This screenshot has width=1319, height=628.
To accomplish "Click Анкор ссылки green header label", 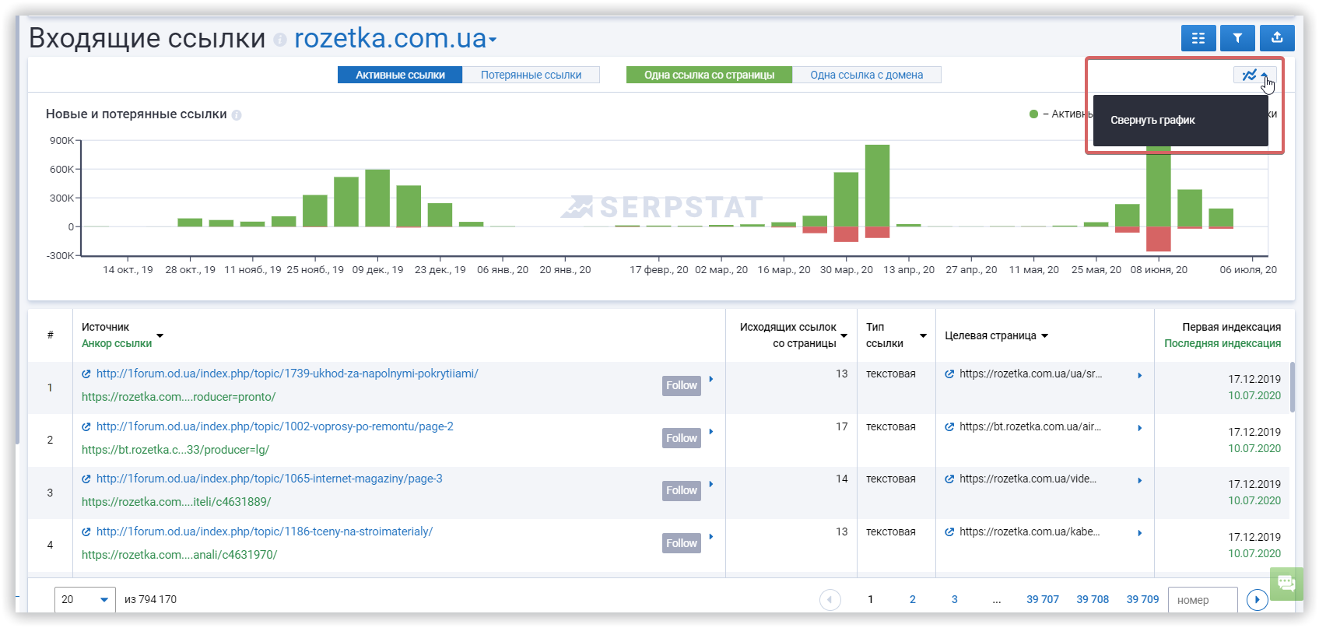I will click(117, 343).
